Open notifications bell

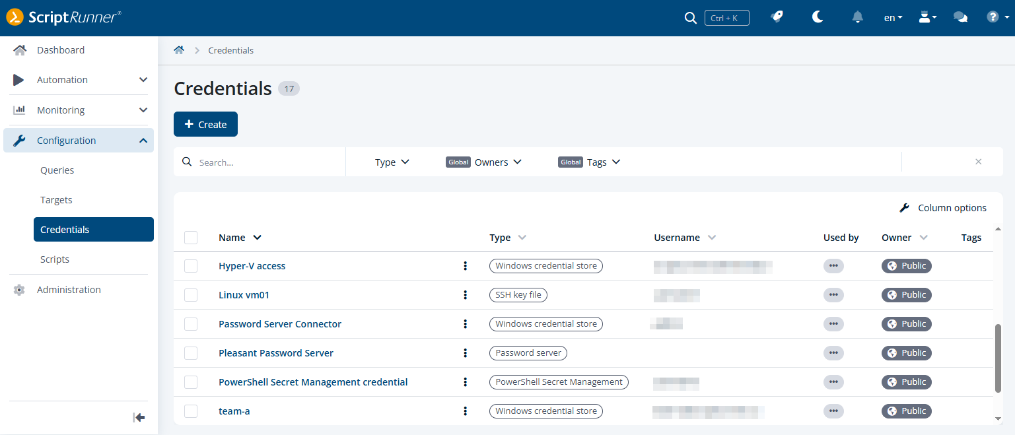(x=858, y=17)
